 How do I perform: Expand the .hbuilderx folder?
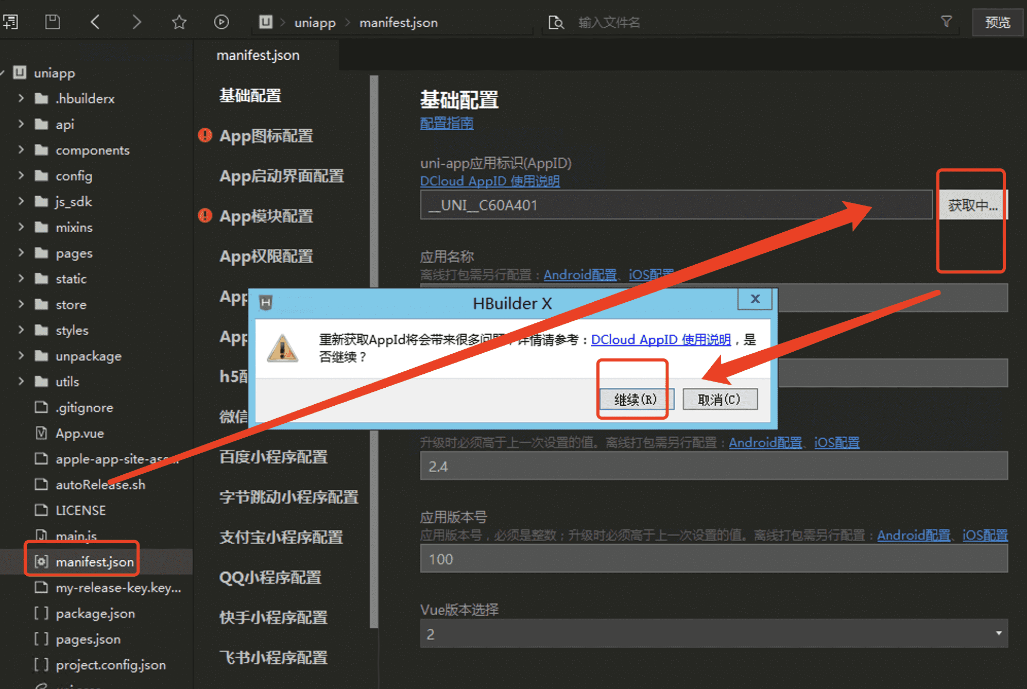coord(21,98)
